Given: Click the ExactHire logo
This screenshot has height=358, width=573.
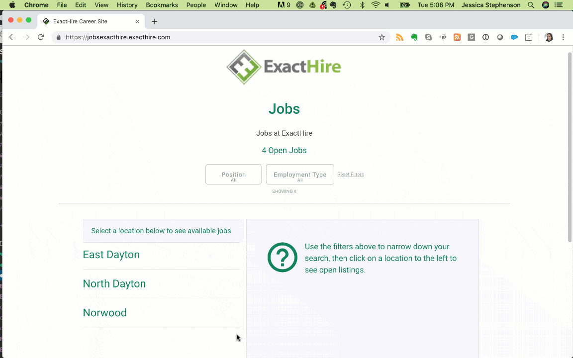Looking at the screenshot, I should pos(284,67).
